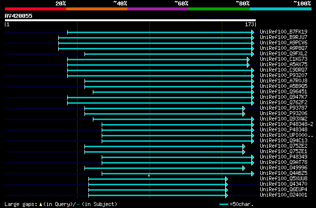
Task: Click UniRef100_Q762F2 label
Action: click(283, 103)
